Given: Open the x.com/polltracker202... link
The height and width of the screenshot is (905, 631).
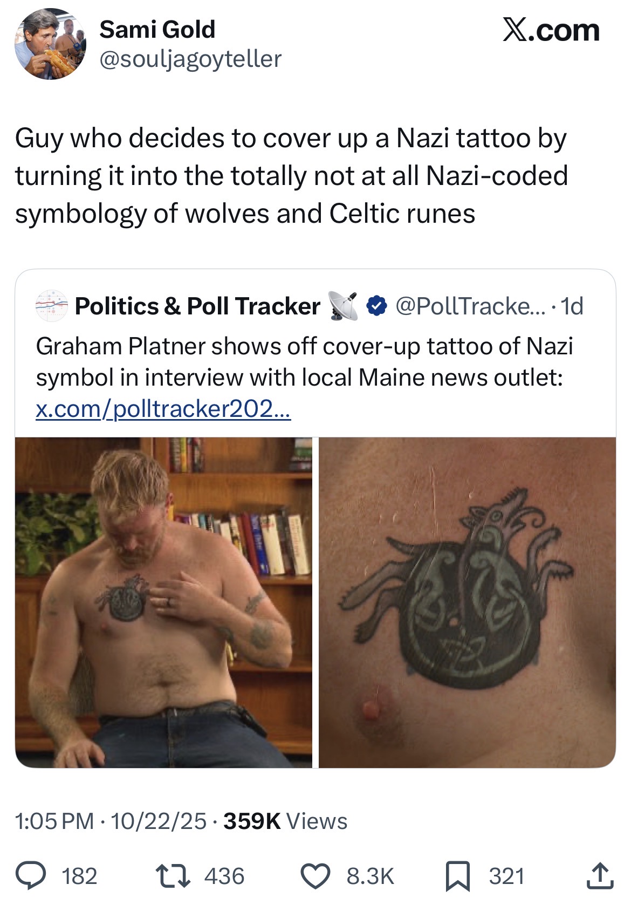Looking at the screenshot, I should pyautogui.click(x=163, y=409).
